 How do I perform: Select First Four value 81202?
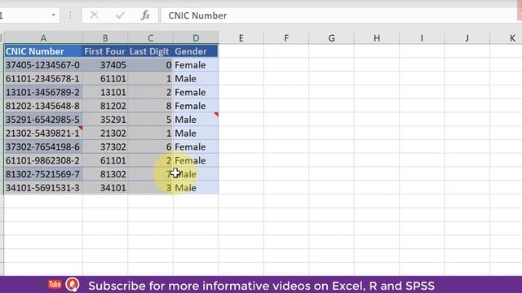click(x=105, y=106)
